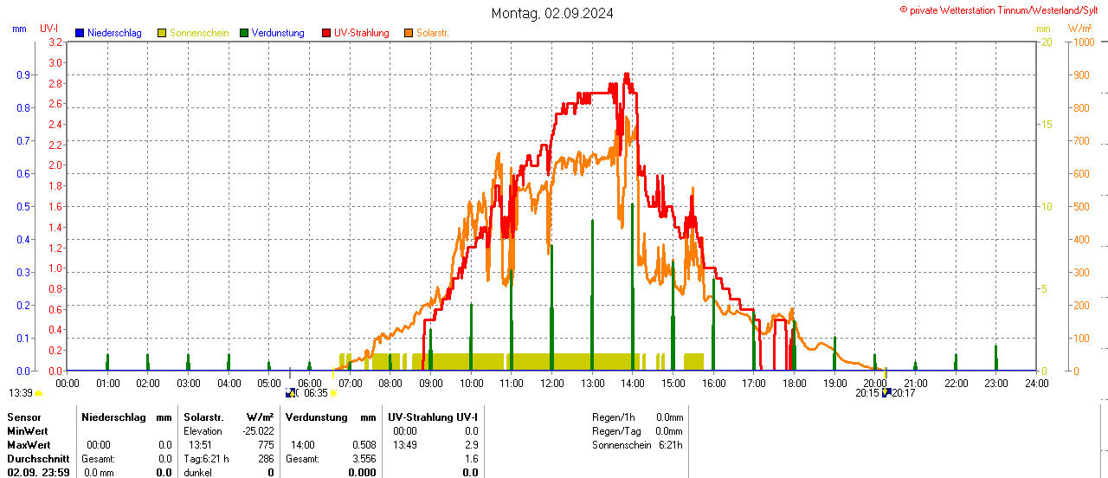
Task: Click the Verdunstung legend label
Action: [x=278, y=33]
